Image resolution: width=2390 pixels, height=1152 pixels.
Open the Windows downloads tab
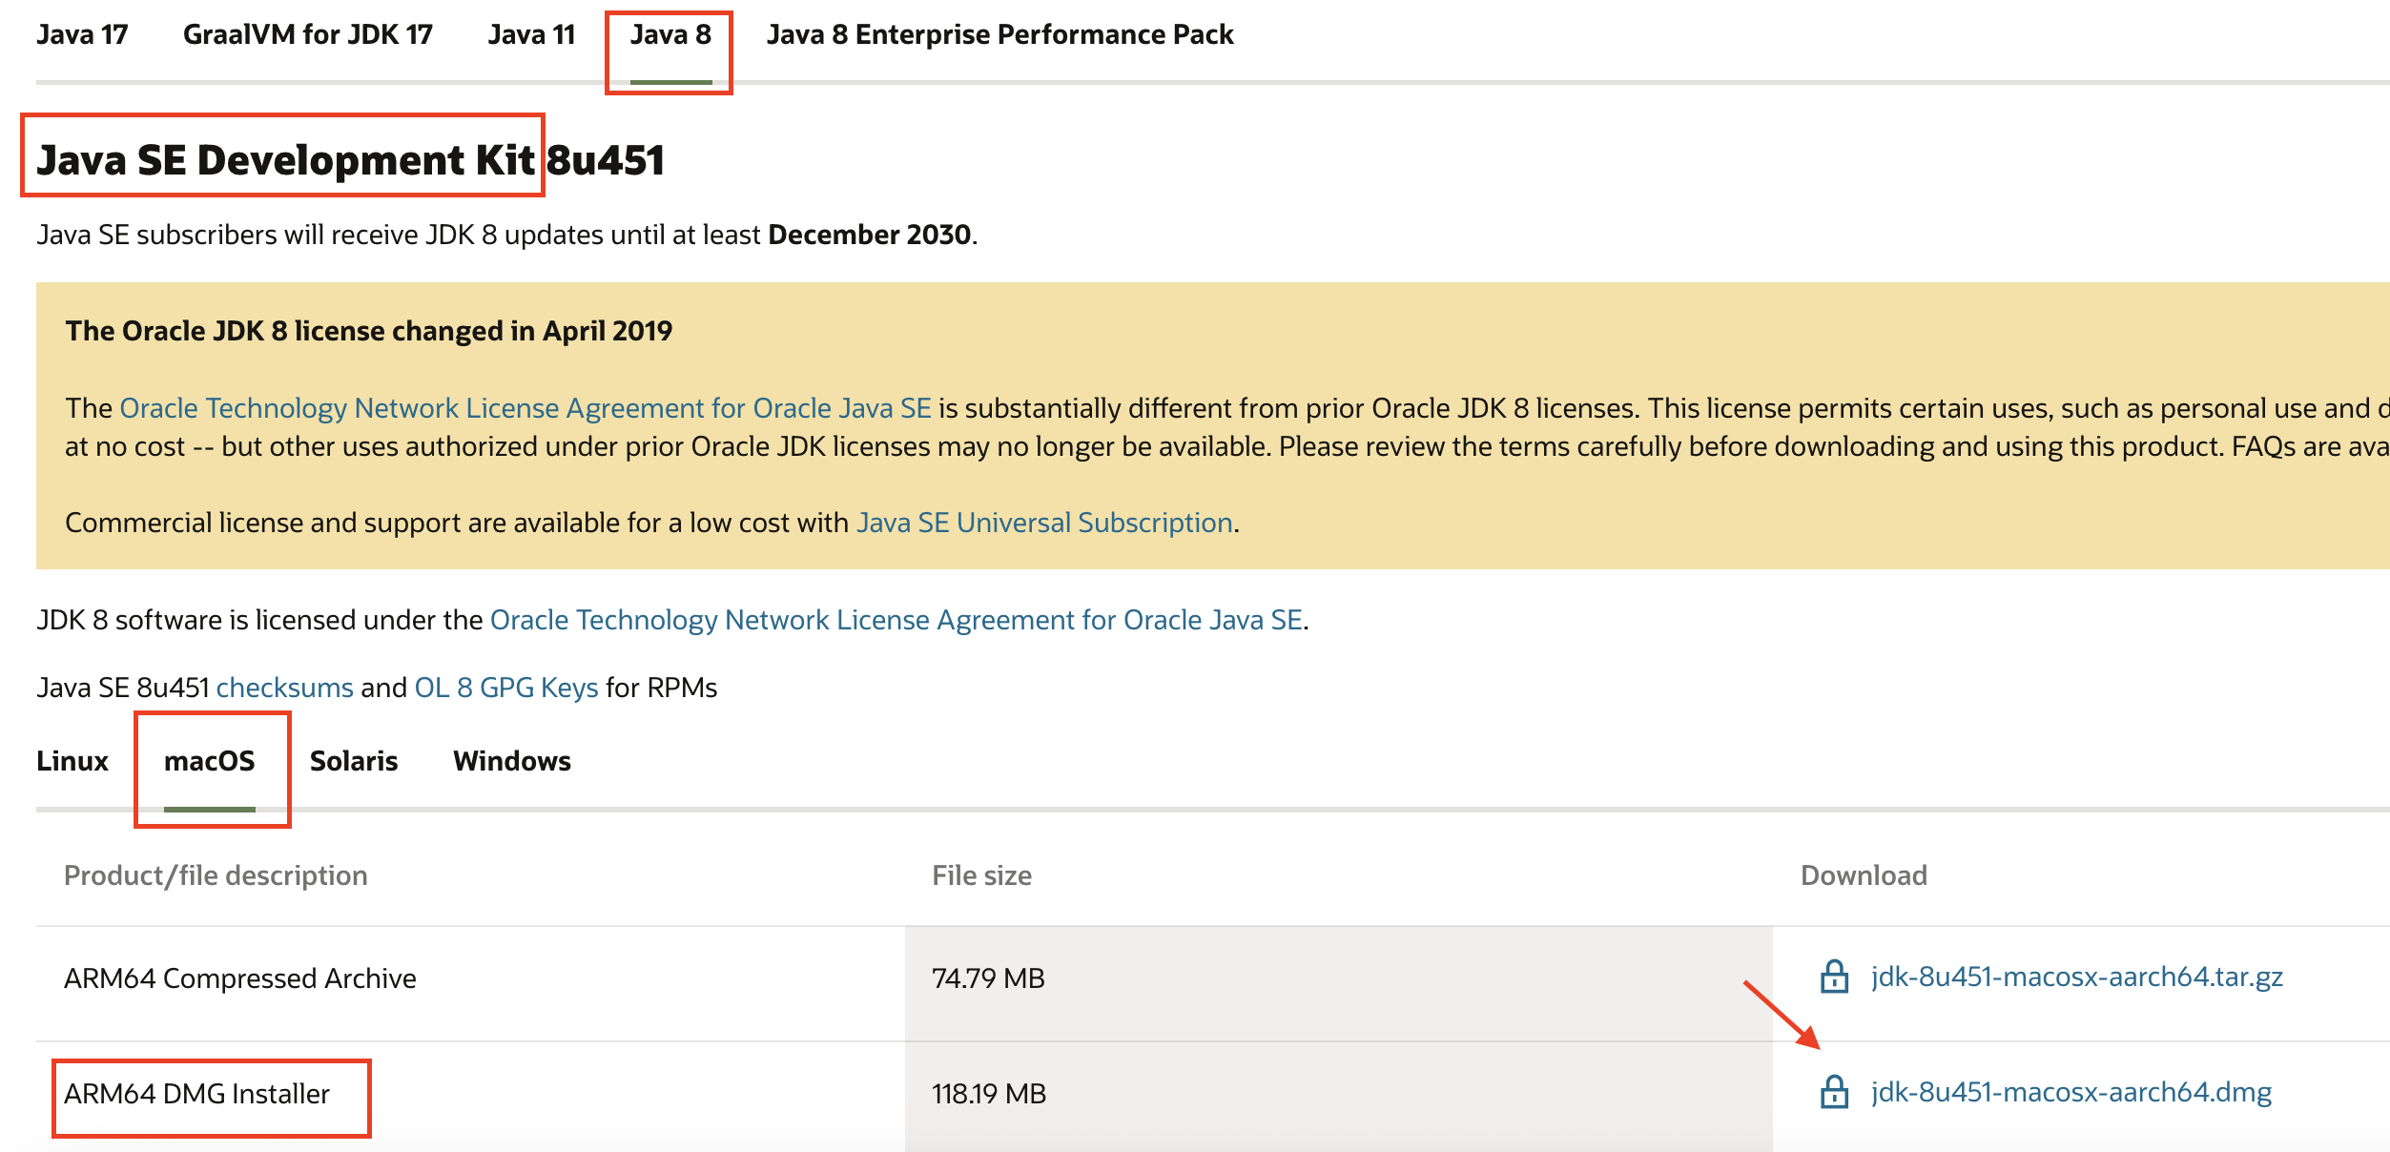[x=512, y=761]
